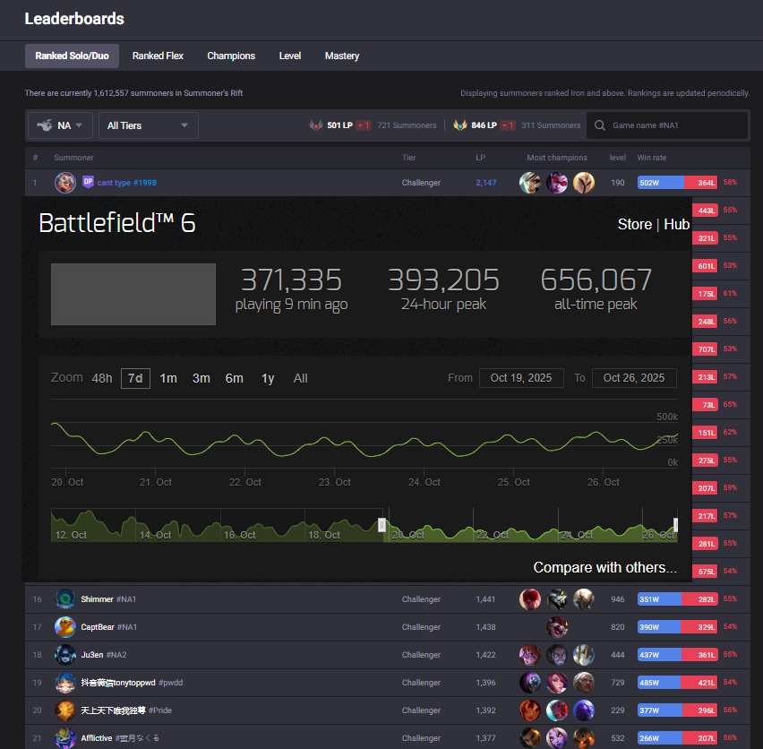Click the Challenger emblem icon near 846 LP
The image size is (763, 749).
point(459,125)
